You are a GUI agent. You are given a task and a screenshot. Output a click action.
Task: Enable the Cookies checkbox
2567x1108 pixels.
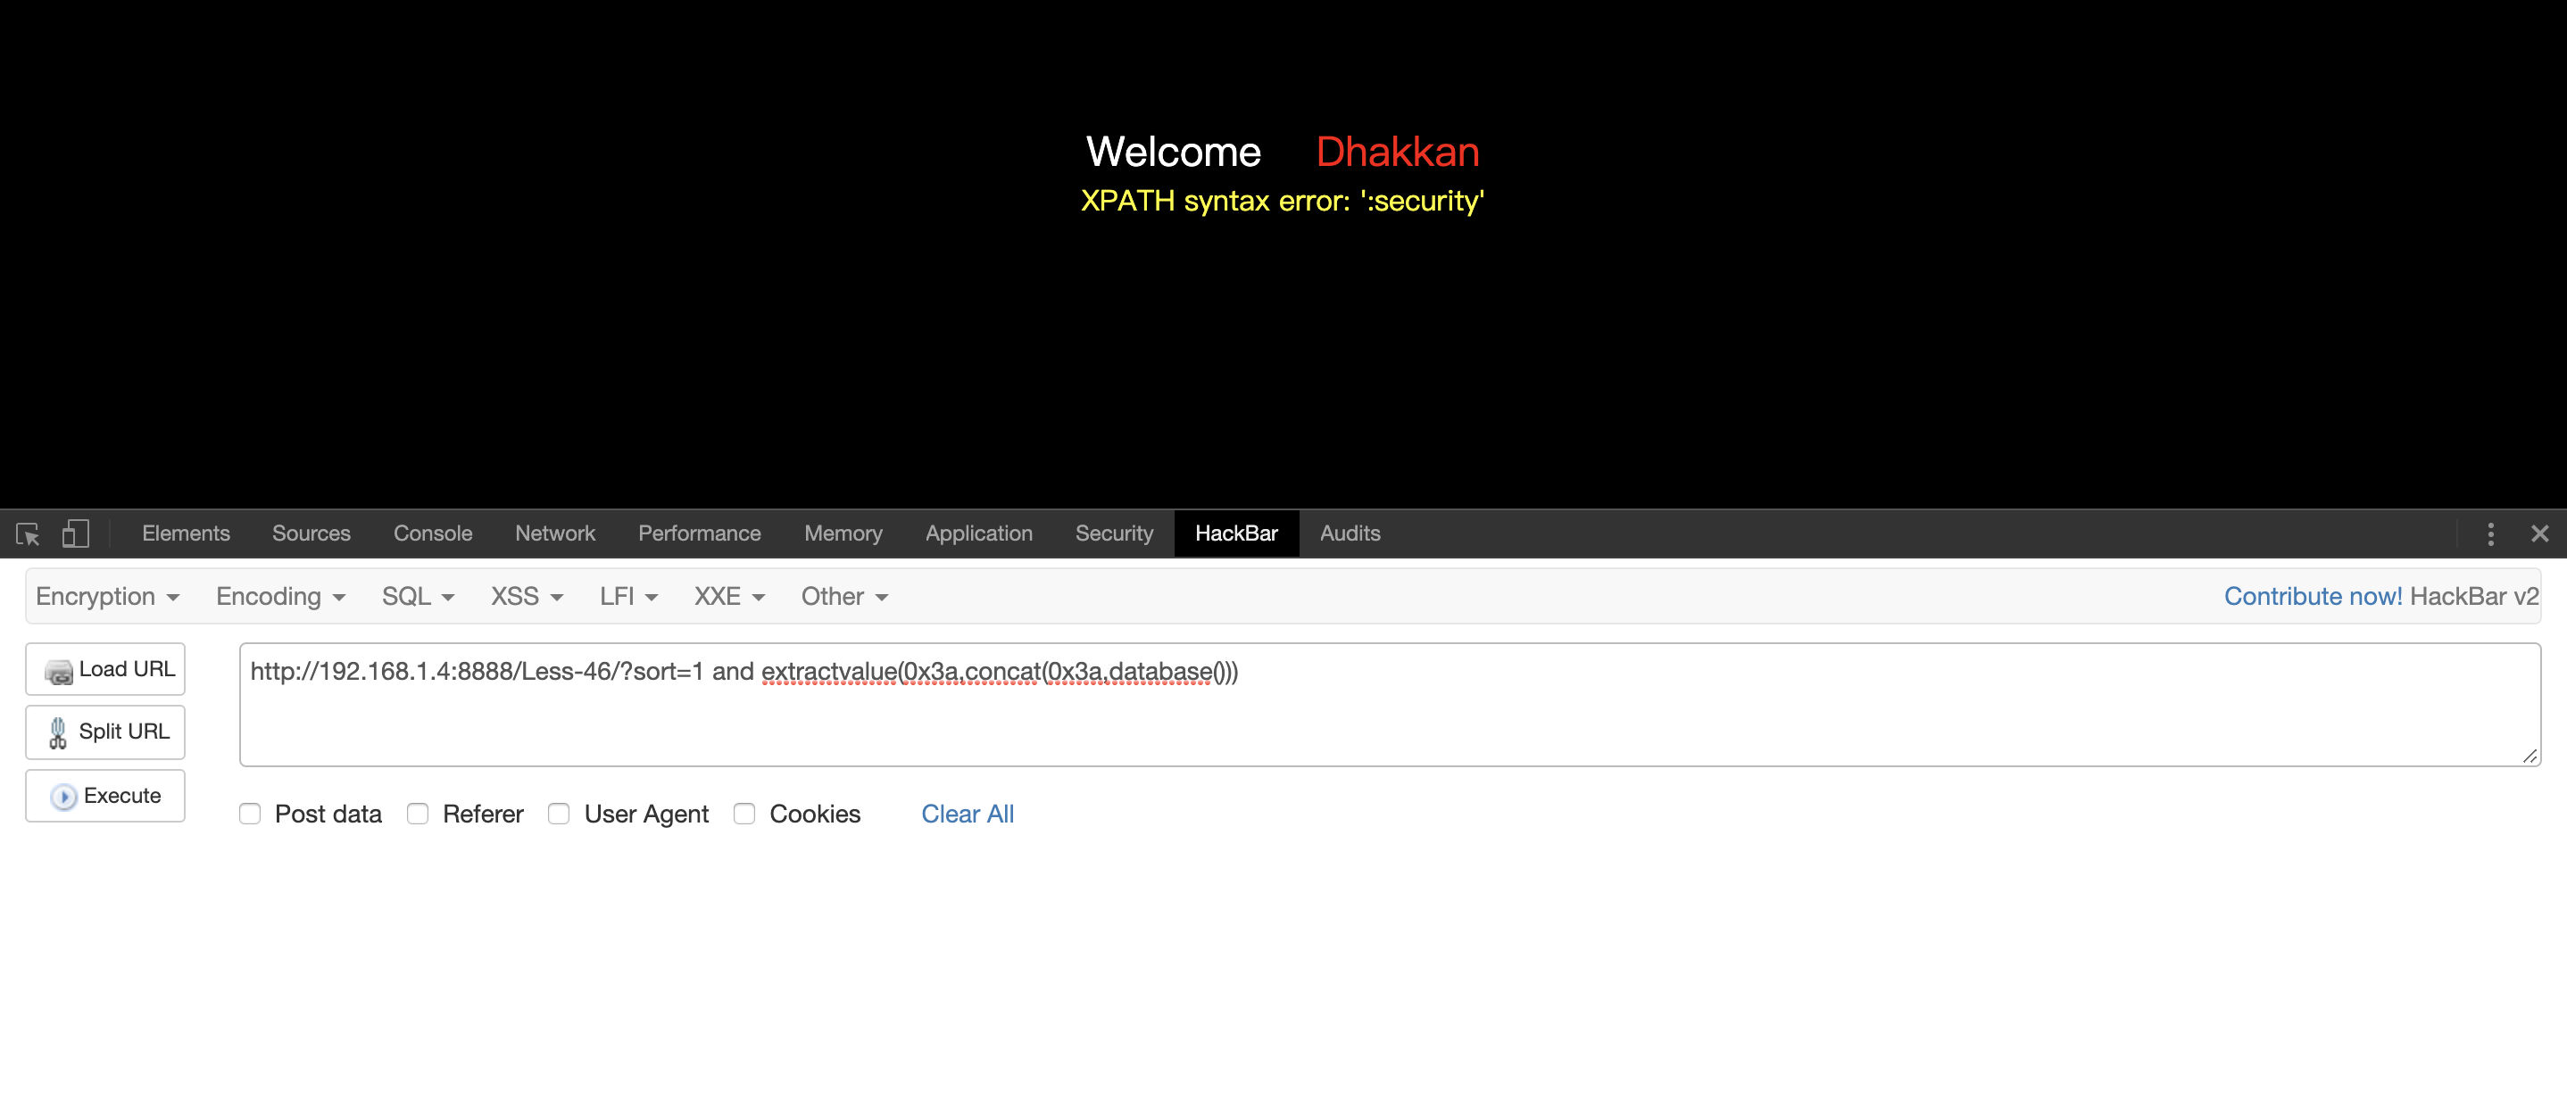(x=744, y=814)
